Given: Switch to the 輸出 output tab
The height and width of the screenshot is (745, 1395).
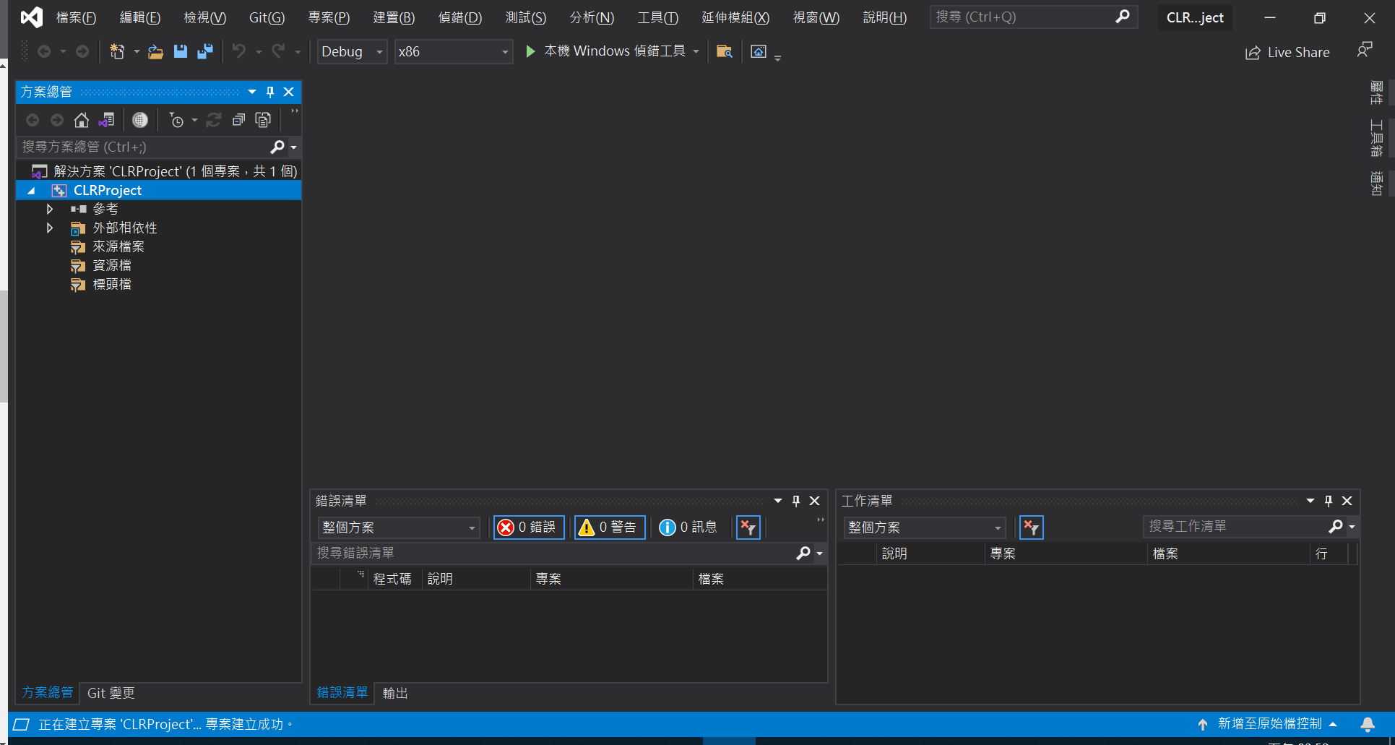Looking at the screenshot, I should pyautogui.click(x=395, y=693).
